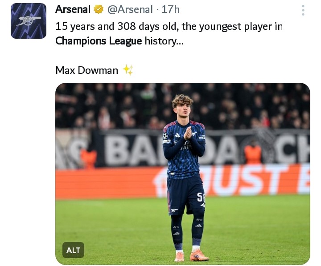Click the sparkles emoji after Max Dowman

128,70
